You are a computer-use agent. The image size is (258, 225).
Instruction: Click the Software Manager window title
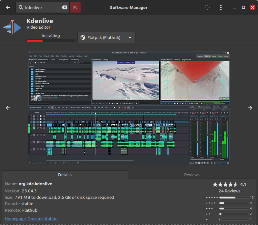[129, 7]
